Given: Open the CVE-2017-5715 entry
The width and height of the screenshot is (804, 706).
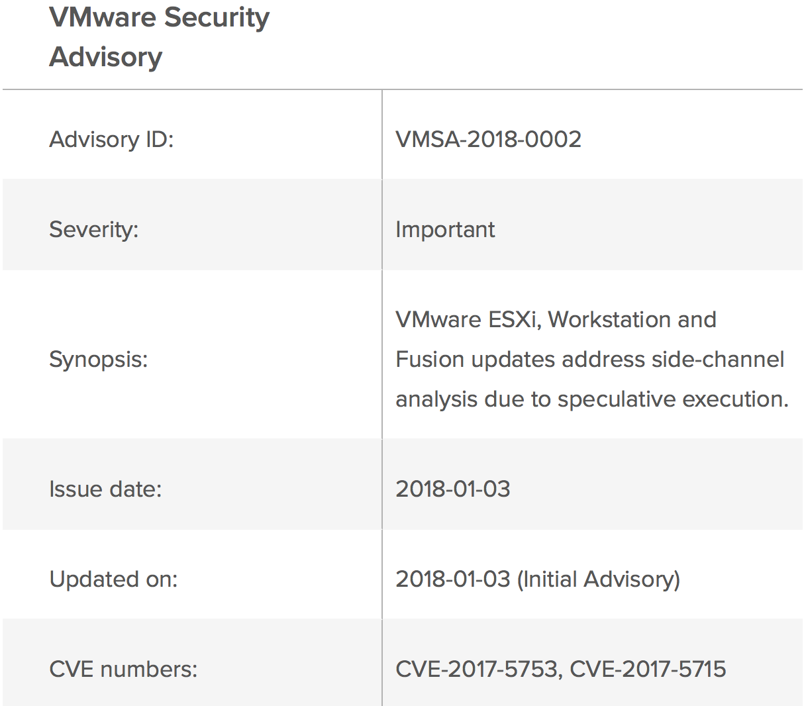Looking at the screenshot, I should tap(648, 670).
